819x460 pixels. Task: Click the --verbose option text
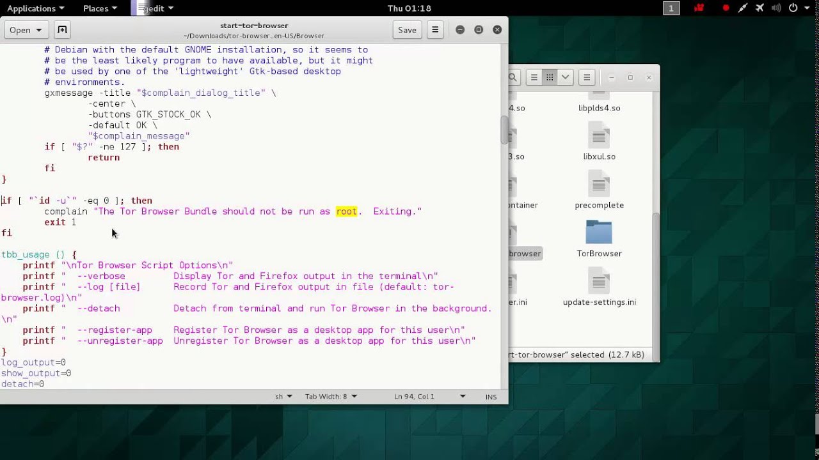(x=101, y=277)
